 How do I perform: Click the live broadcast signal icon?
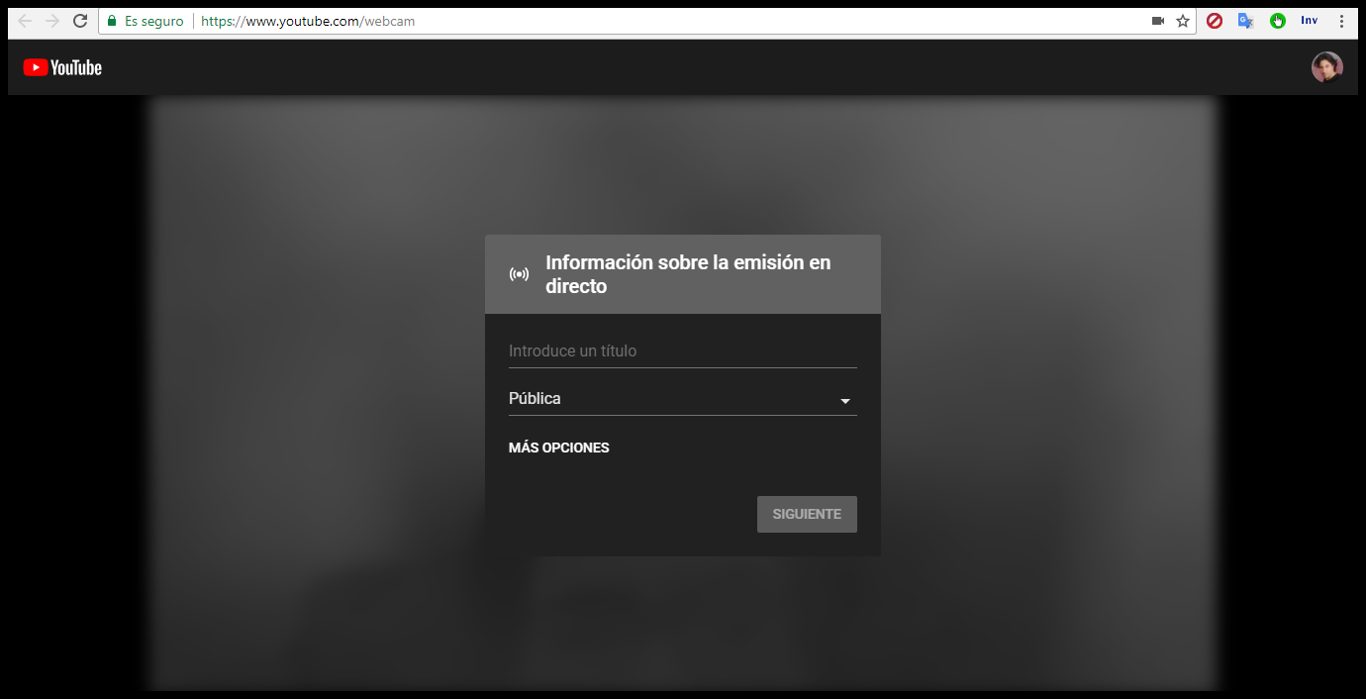pos(519,274)
